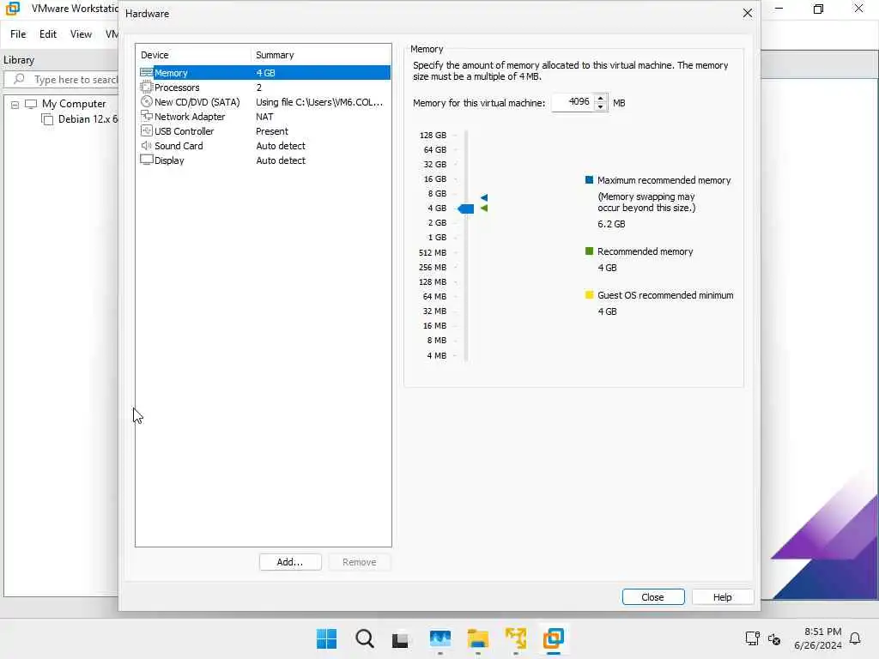The image size is (879, 659).
Task: Click the Sound Card speaker icon
Action: pos(146,145)
